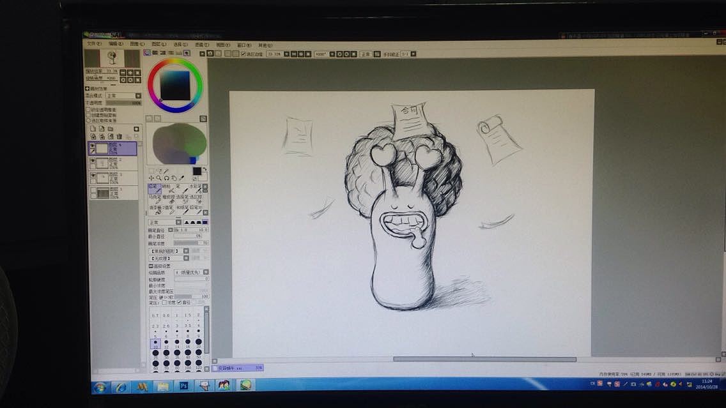Open Photoshop from the Windows taskbar
The height and width of the screenshot is (408, 726).
click(184, 386)
